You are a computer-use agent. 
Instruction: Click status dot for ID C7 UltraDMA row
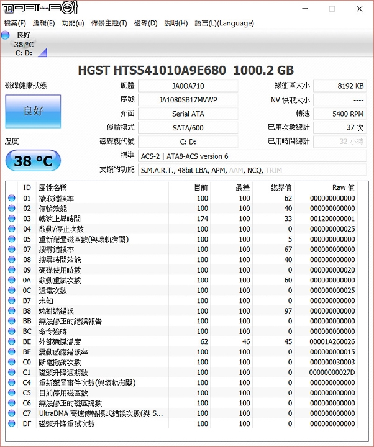[12, 413]
